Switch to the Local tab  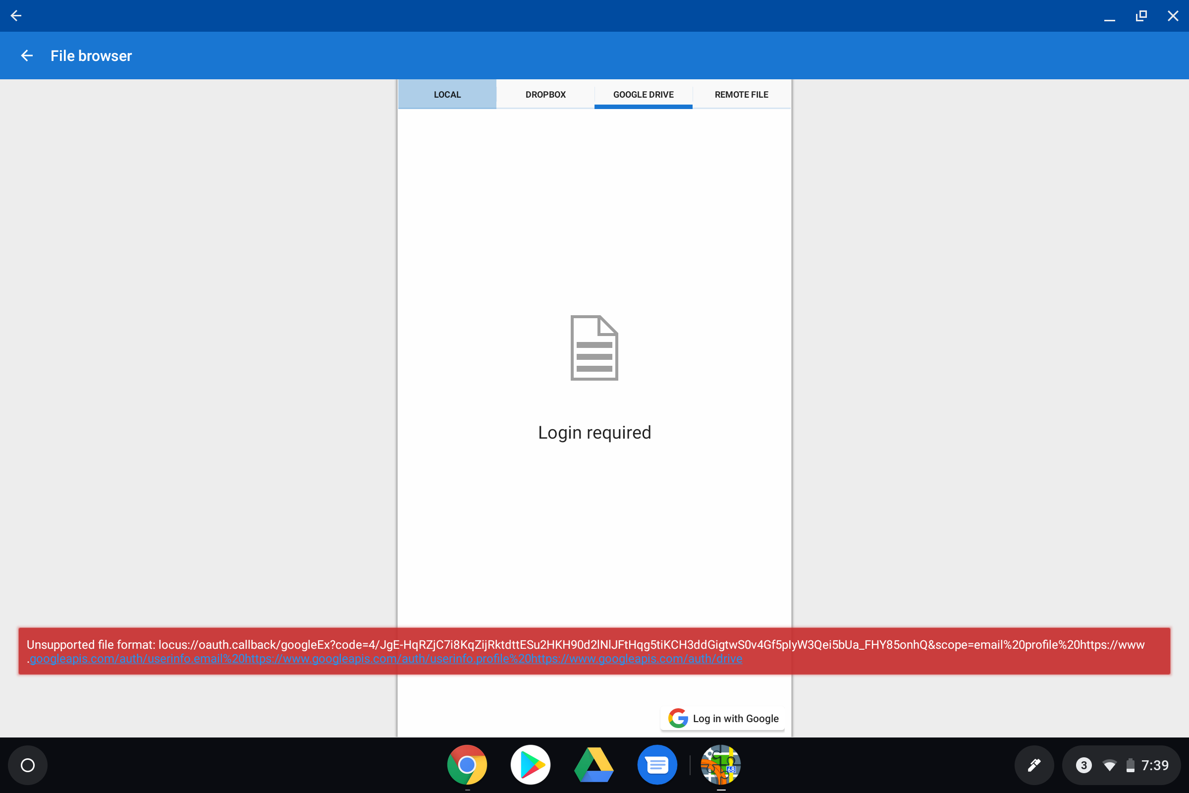[x=447, y=95]
